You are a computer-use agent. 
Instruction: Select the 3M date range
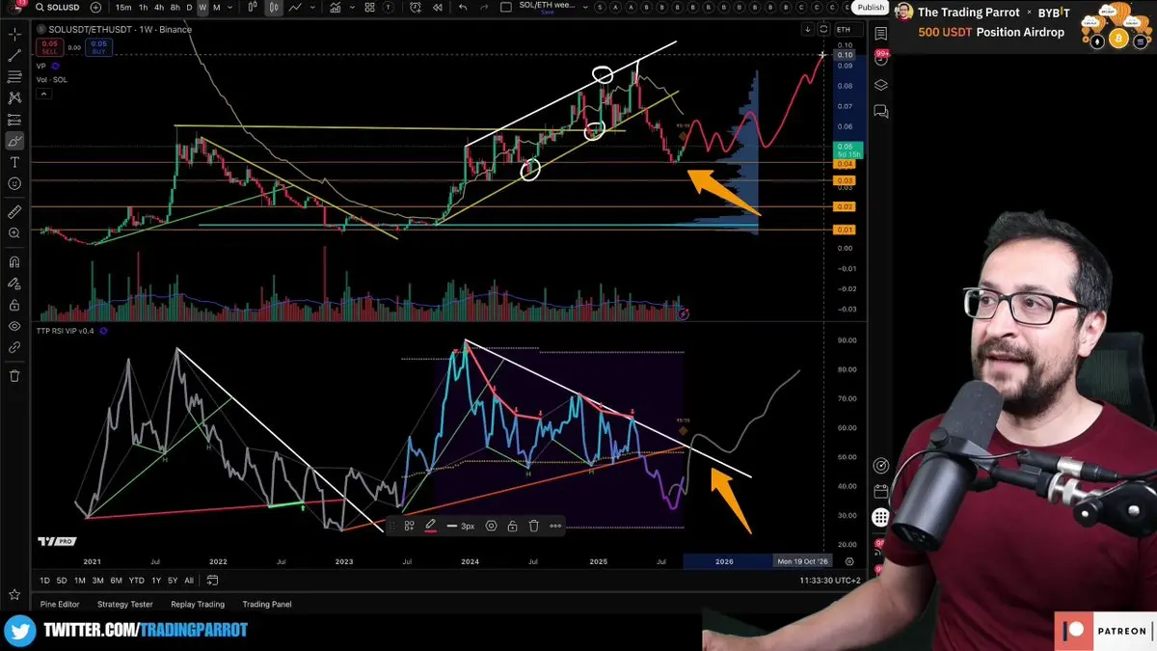[x=97, y=580]
